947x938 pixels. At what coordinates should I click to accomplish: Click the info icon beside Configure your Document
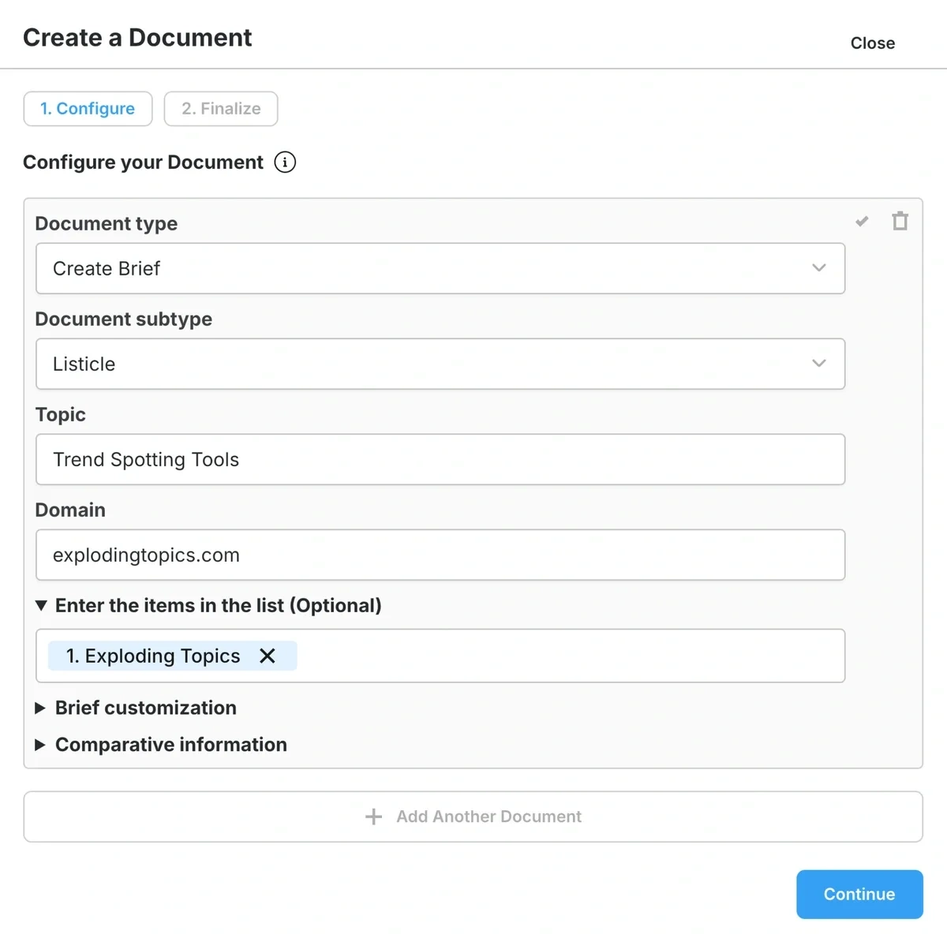tap(285, 162)
